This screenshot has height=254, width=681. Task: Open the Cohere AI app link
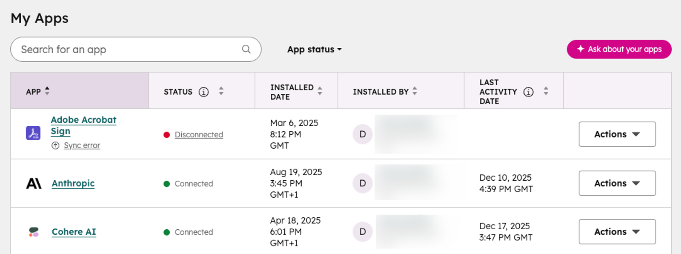click(x=74, y=232)
